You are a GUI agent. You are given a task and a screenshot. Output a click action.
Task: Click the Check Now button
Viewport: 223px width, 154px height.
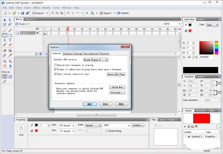click(x=117, y=87)
